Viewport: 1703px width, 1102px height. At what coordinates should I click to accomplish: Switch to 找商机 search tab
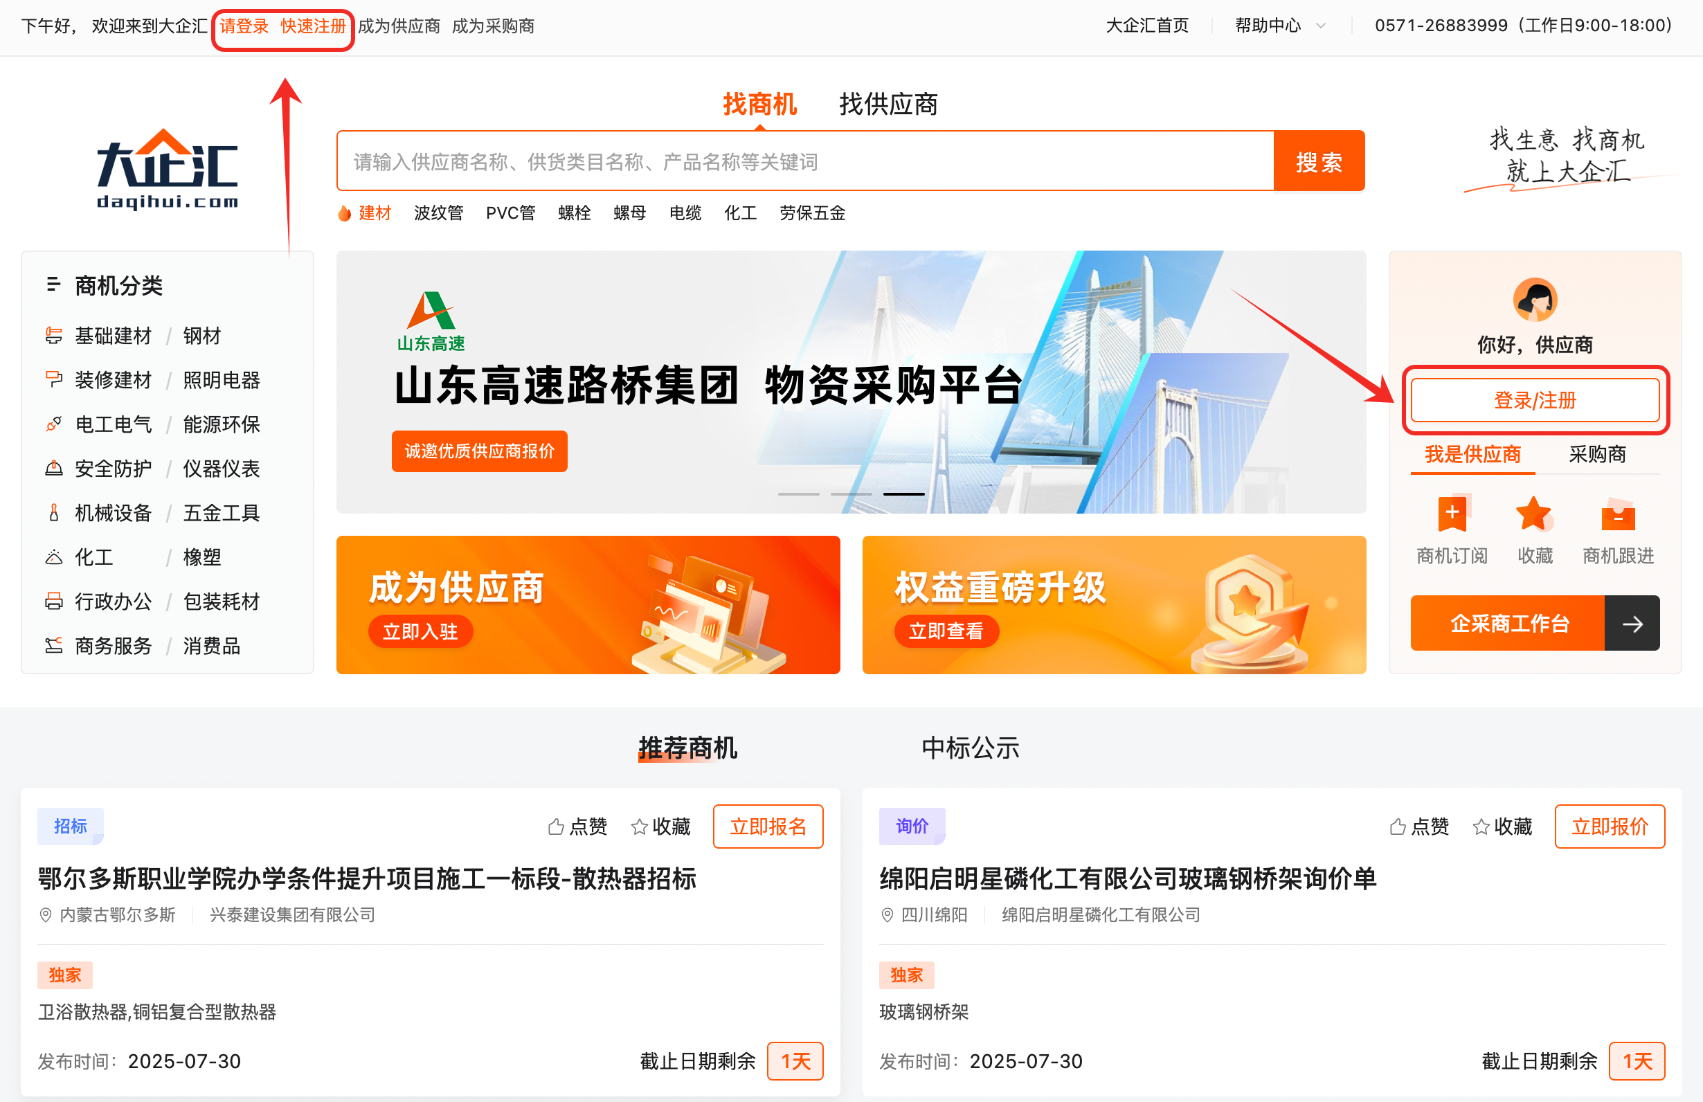[x=759, y=105]
